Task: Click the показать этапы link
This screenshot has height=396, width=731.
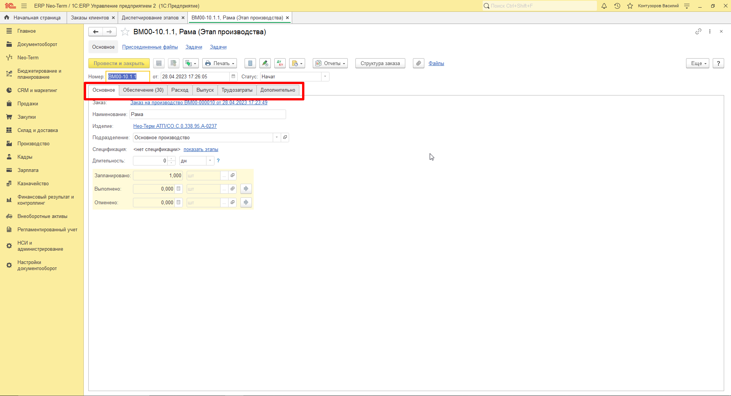Action: pos(201,149)
